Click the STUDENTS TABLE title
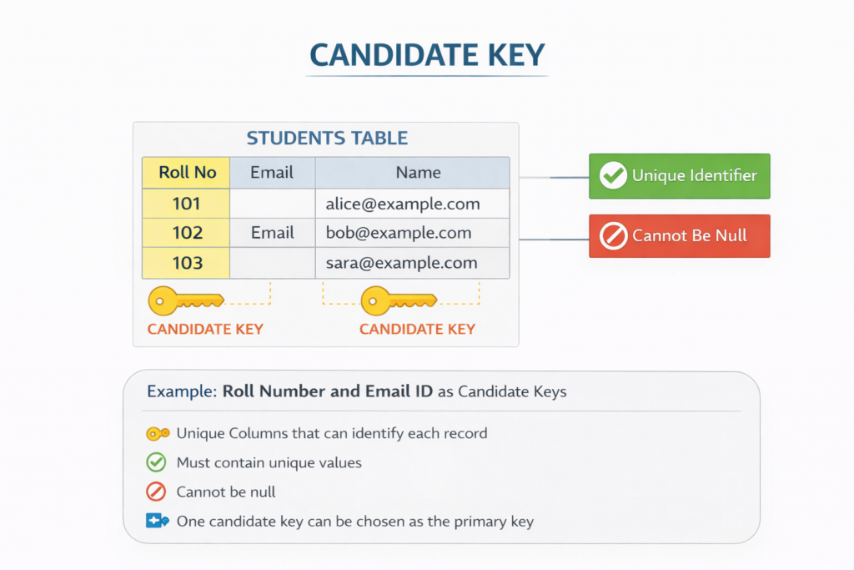 pos(327,139)
